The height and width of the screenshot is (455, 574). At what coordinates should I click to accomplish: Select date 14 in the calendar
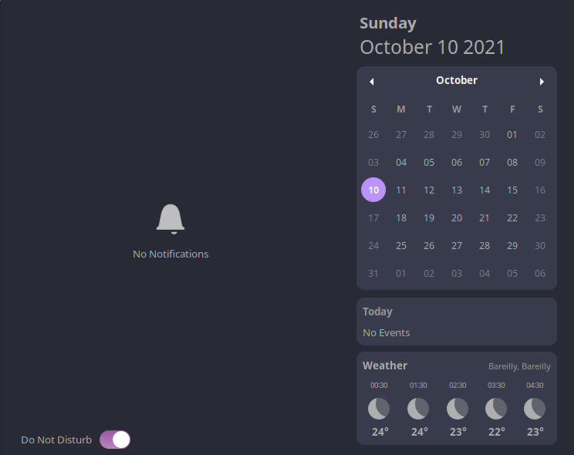[x=485, y=190]
